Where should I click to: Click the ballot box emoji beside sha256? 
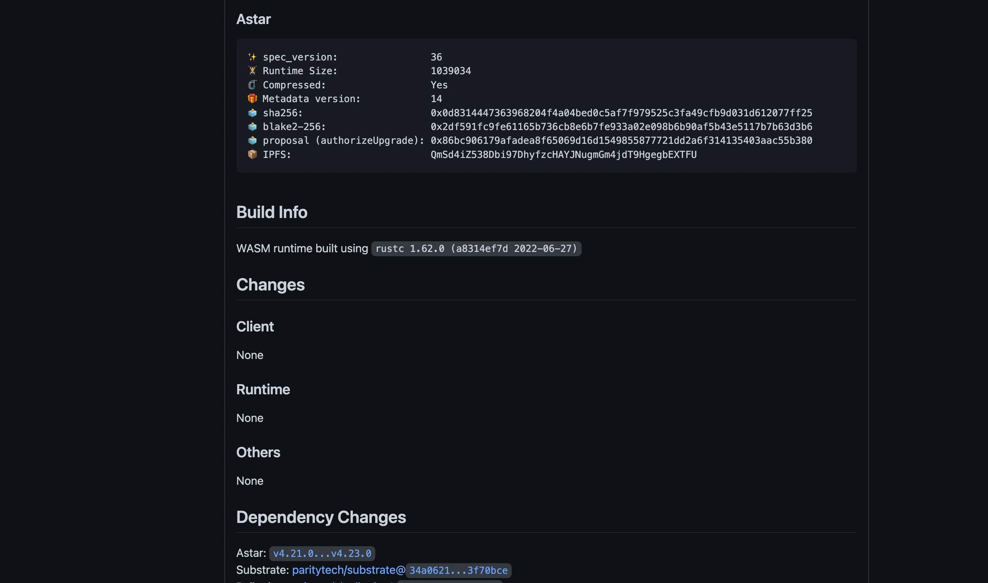[252, 113]
